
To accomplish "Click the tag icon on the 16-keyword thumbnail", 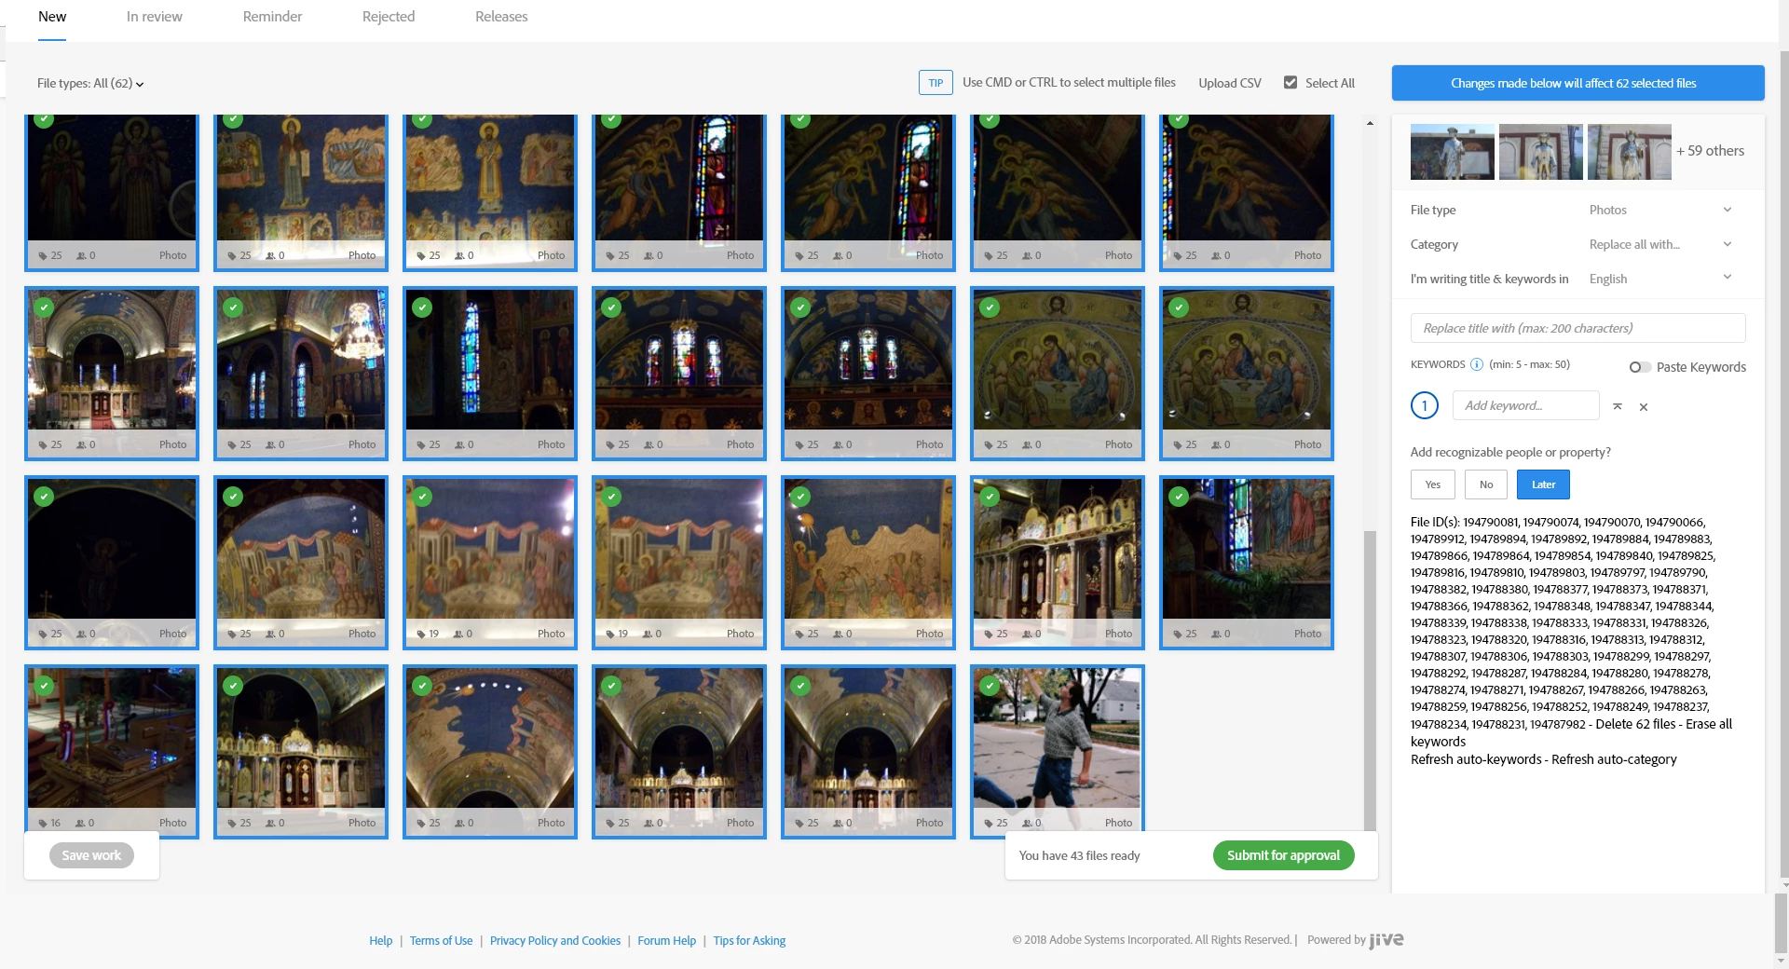I will coord(43,824).
